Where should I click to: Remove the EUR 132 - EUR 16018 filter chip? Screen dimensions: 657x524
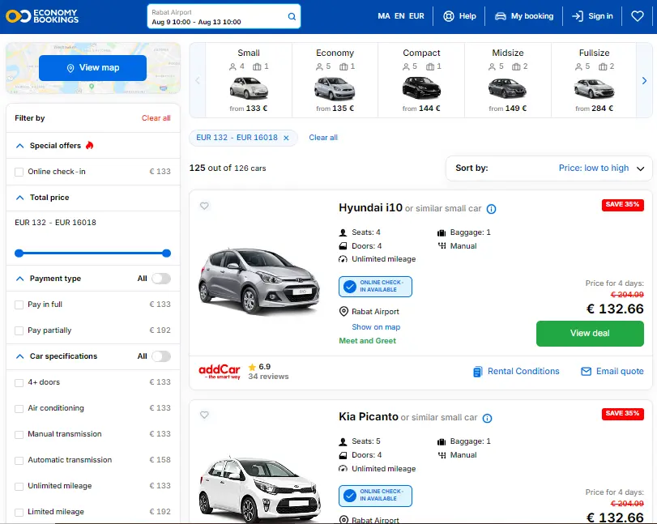tap(286, 138)
